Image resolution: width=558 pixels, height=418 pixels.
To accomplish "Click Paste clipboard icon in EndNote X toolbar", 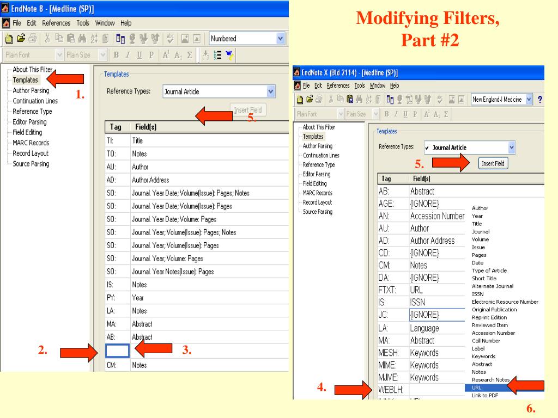I will [350, 99].
